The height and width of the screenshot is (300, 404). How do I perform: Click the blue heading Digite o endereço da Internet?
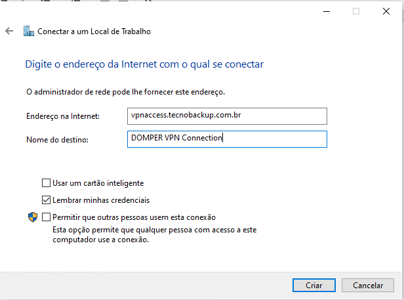[x=144, y=64]
